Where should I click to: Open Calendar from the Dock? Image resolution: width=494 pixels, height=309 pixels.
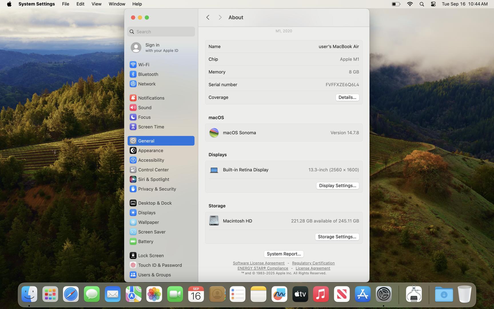196,294
